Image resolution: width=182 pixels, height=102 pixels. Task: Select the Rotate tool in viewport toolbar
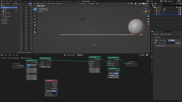(35, 19)
